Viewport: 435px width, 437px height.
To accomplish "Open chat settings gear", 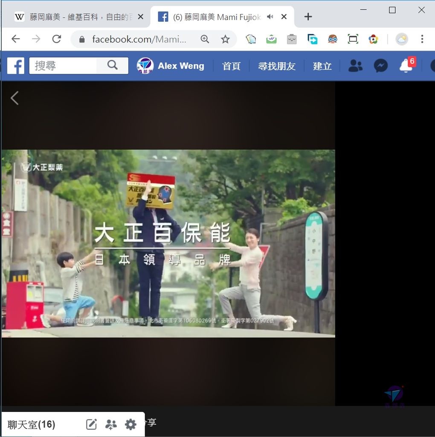I will pyautogui.click(x=130, y=425).
